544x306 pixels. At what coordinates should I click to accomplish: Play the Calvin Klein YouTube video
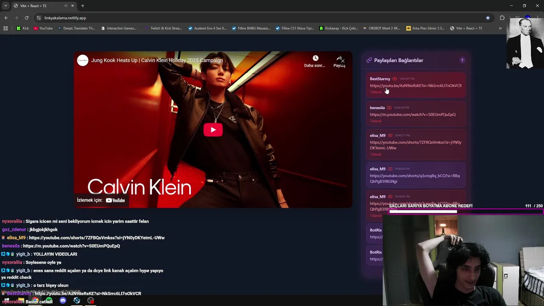[x=213, y=130]
